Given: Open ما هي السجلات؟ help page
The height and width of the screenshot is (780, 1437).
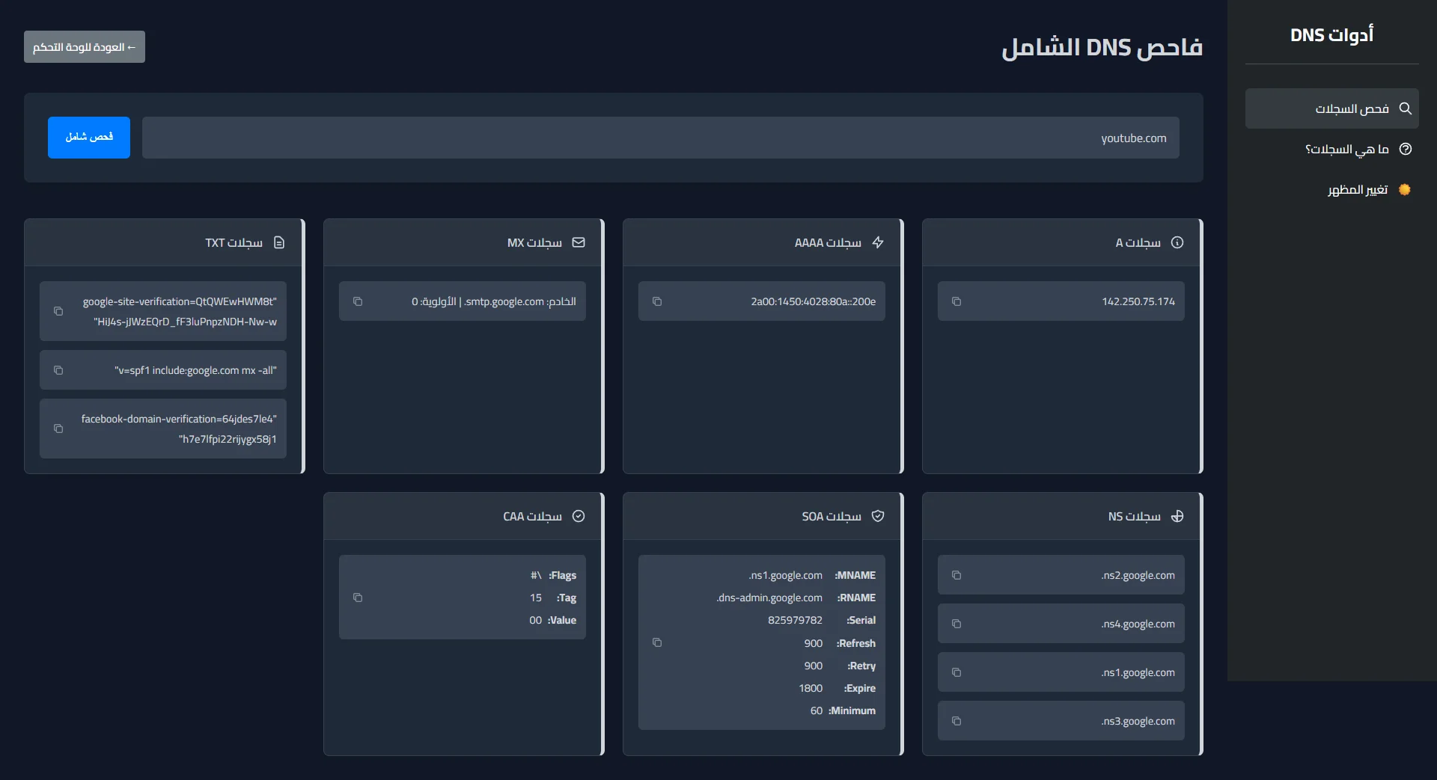Looking at the screenshot, I should point(1346,150).
